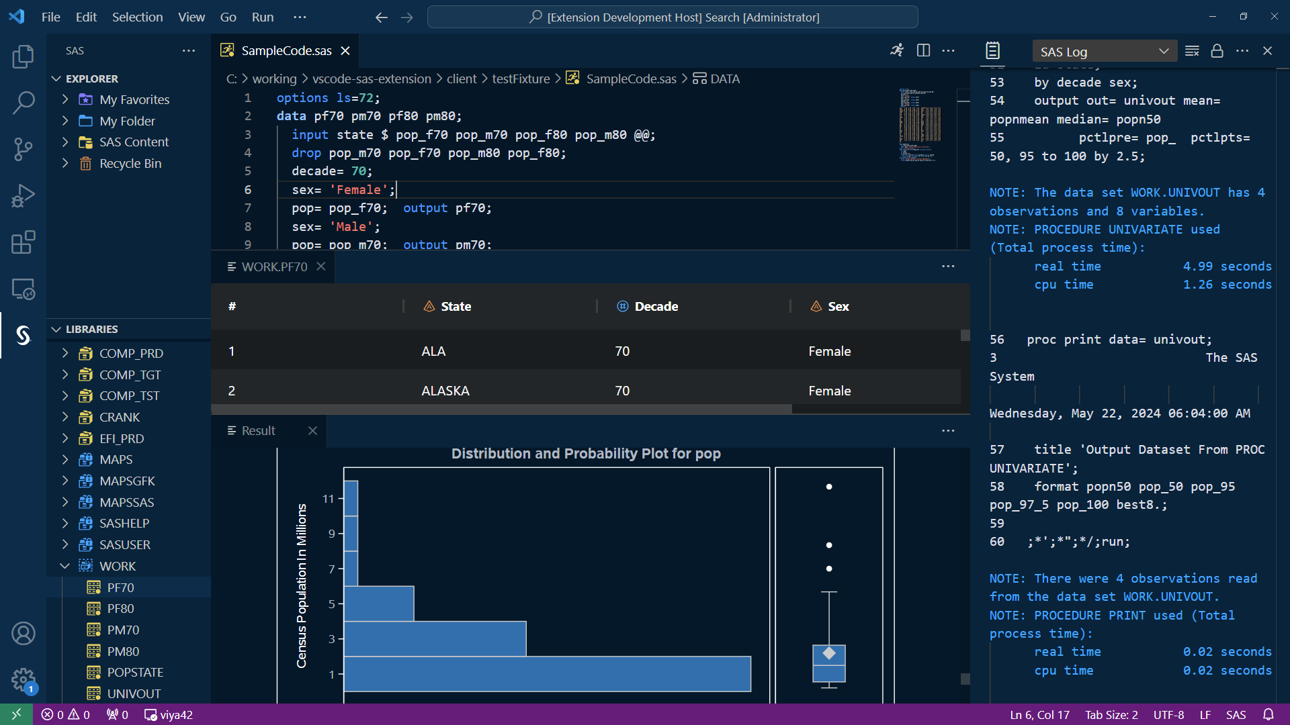Open the SAS Log output channel dropdown

[1104, 52]
